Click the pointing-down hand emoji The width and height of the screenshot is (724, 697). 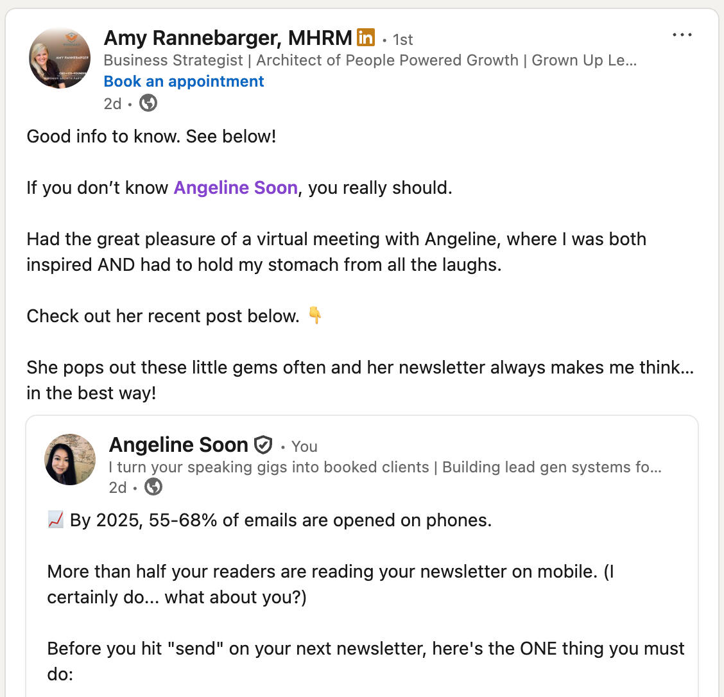pyautogui.click(x=315, y=316)
